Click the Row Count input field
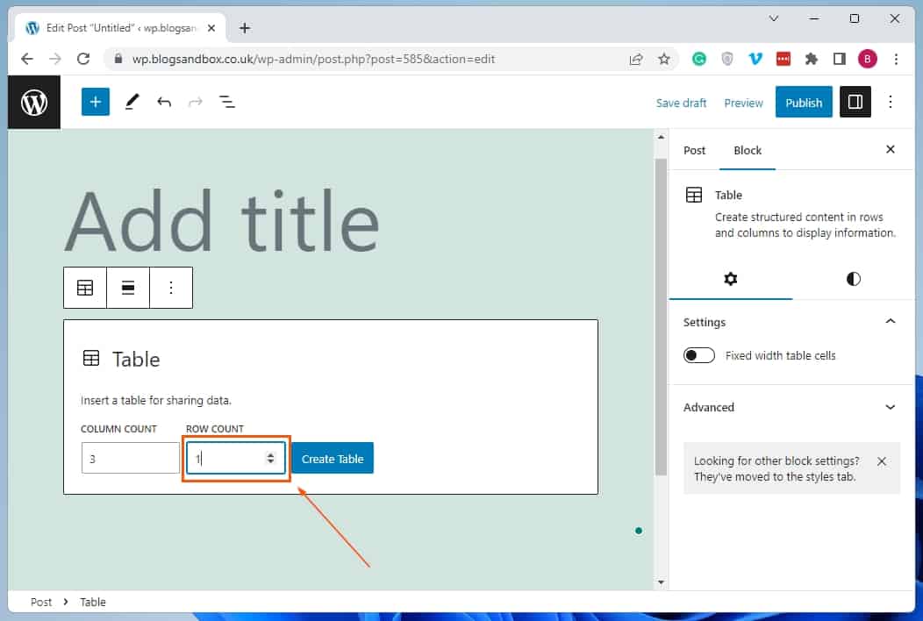Viewport: 923px width, 621px height. pos(235,458)
